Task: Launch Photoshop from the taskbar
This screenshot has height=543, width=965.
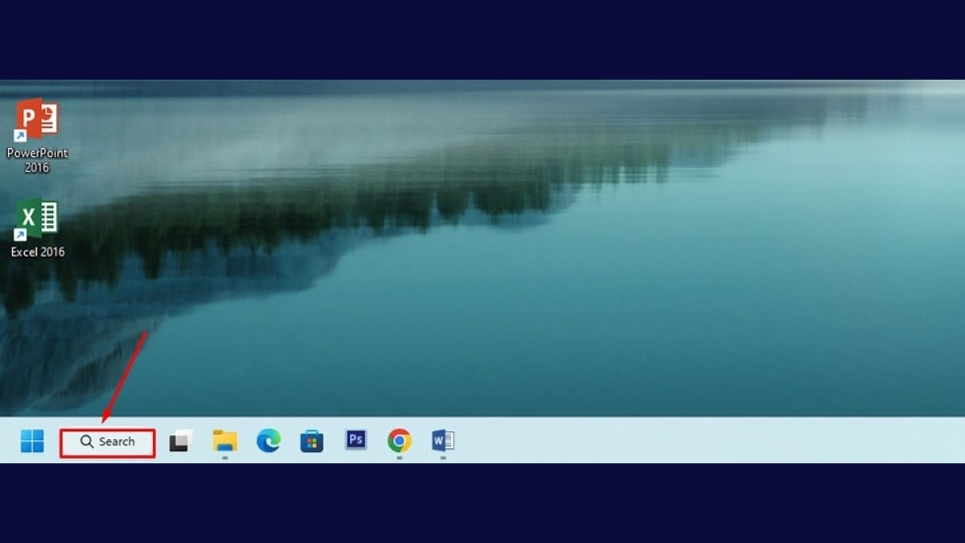Action: (x=355, y=439)
